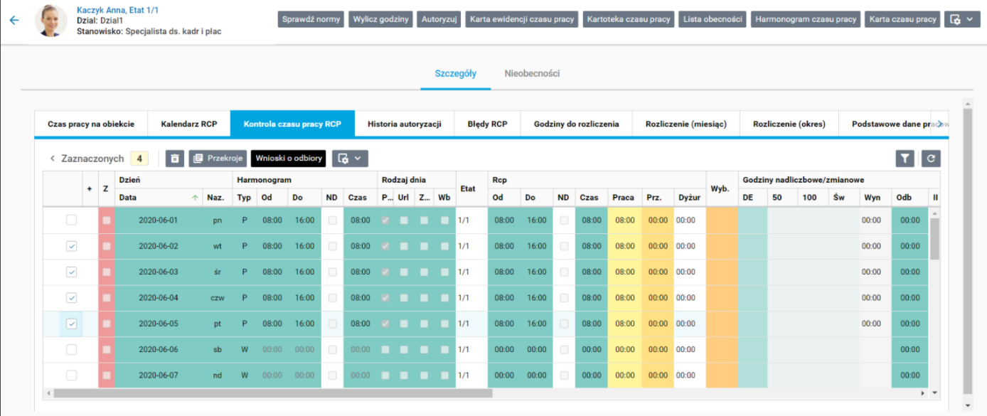Viewport: 987px width, 416px height.
Task: Select Kontrola czasu pracy RCP tab
Action: click(292, 124)
